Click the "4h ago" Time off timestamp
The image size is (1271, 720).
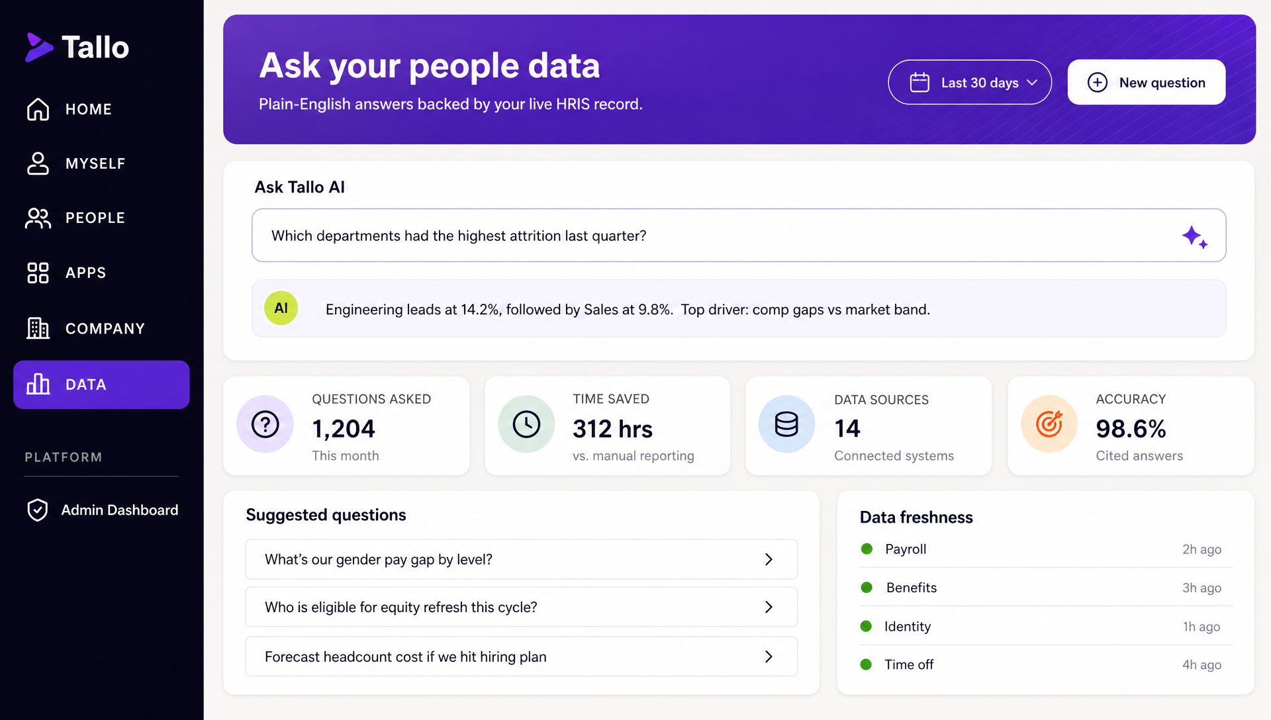(1201, 665)
